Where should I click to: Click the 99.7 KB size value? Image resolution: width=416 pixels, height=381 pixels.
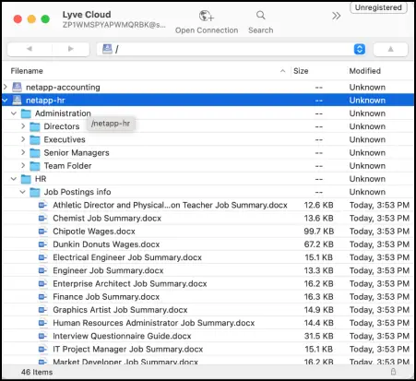coord(319,232)
